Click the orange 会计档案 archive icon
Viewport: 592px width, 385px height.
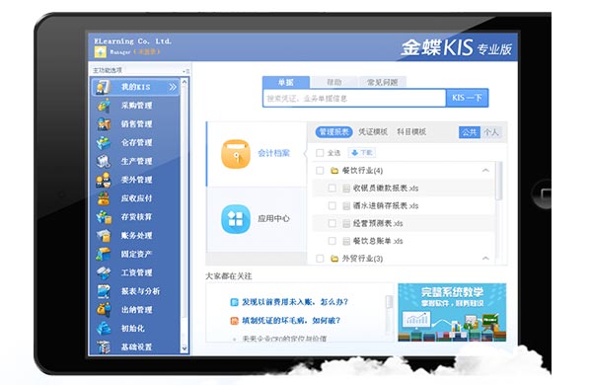236,154
